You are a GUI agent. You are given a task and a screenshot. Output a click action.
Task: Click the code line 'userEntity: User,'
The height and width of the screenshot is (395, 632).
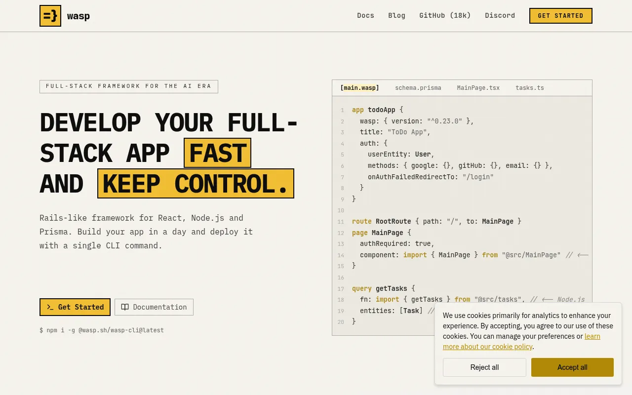coord(401,154)
